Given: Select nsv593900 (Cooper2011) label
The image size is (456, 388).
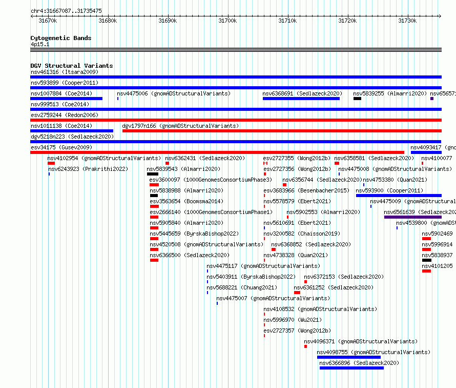Looking at the screenshot, I should [x=389, y=190].
